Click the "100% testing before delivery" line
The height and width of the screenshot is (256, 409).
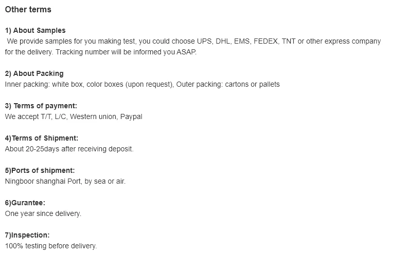tap(50, 246)
